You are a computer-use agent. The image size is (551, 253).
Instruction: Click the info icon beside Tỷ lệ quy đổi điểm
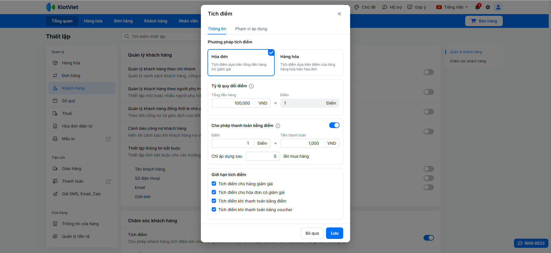point(251,86)
